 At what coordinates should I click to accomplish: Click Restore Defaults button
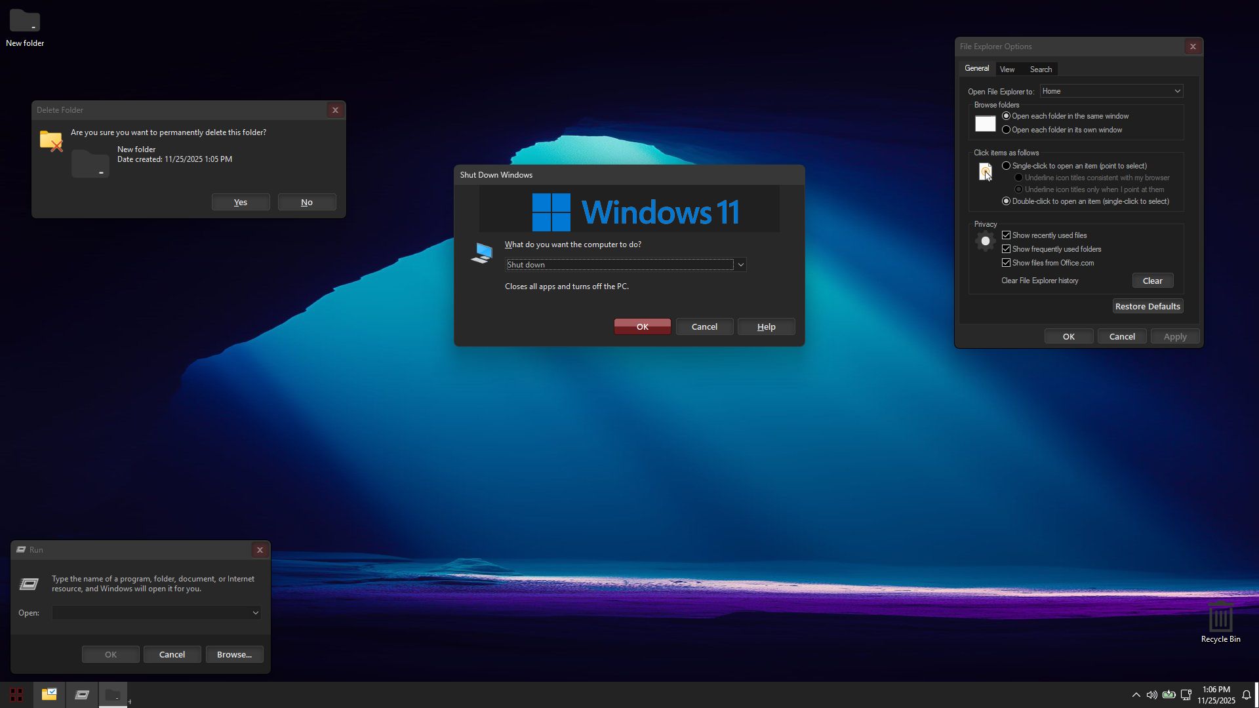[1147, 306]
